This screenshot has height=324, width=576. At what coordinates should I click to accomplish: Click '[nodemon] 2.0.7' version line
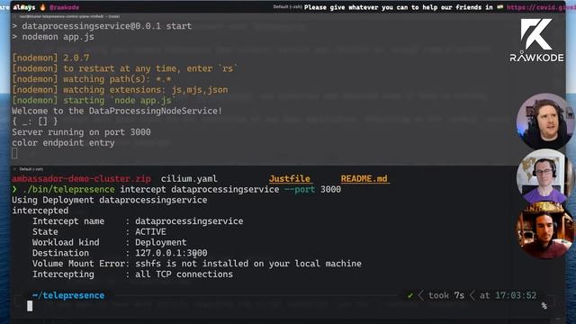coord(50,58)
